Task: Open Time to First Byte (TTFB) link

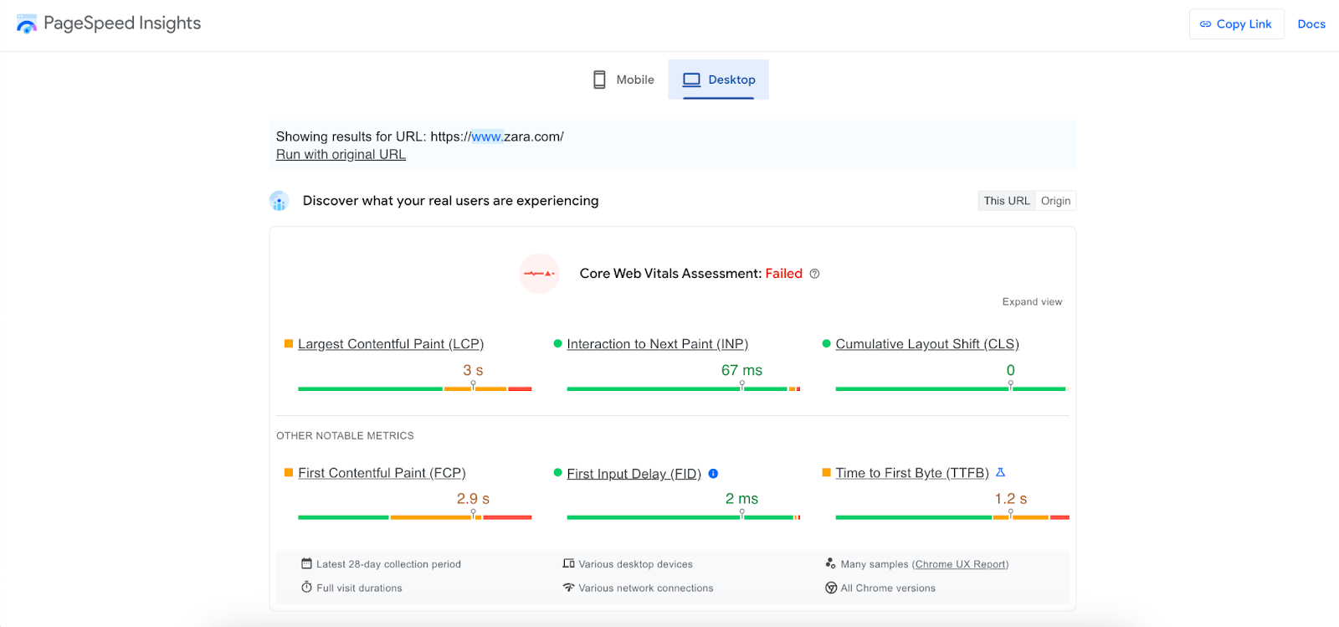Action: click(x=912, y=473)
